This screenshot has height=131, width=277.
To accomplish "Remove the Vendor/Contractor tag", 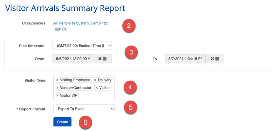I will click(x=57, y=88).
